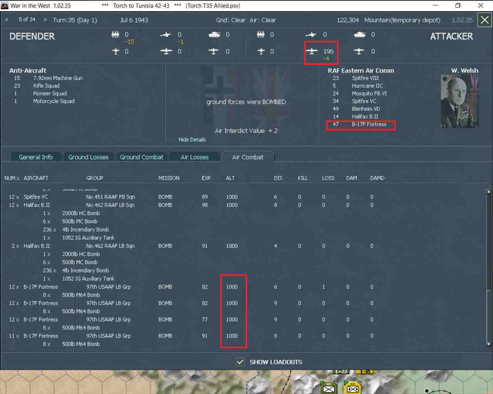493x394 pixels.
Task: Click the AIRCRAFT column header
Action: [36, 178]
